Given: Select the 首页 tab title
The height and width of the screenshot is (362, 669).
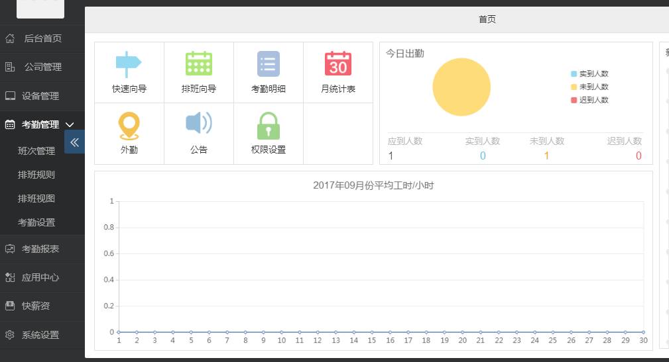Looking at the screenshot, I should [487, 20].
